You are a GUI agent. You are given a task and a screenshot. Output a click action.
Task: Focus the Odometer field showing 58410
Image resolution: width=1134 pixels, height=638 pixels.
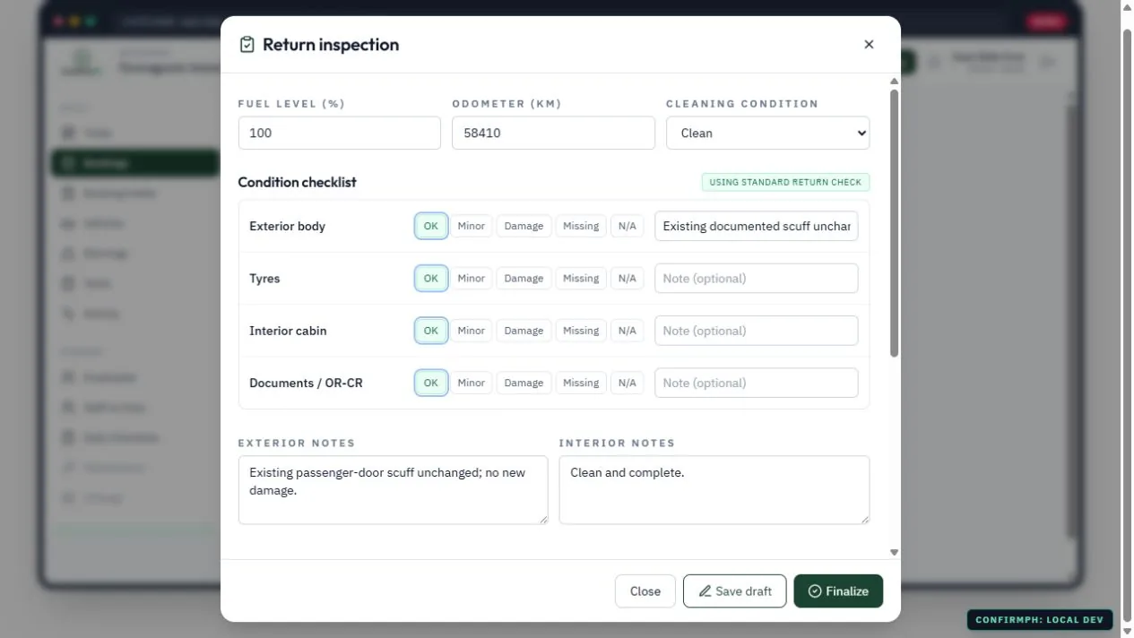(553, 133)
